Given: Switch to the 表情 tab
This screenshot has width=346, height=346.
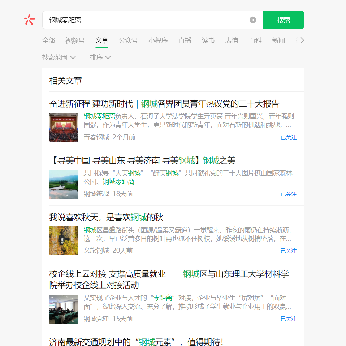Looking at the screenshot, I should tap(232, 40).
